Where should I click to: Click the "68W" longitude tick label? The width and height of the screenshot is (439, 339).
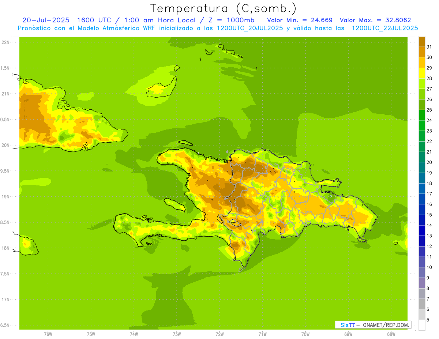coord(391,334)
